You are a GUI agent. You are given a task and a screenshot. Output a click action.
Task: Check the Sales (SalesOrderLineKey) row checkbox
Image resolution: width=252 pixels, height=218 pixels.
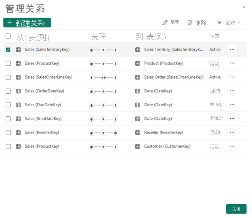tap(8, 77)
